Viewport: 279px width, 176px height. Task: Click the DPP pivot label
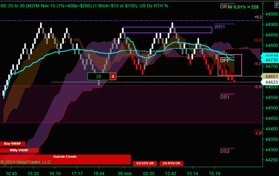[x=225, y=60]
